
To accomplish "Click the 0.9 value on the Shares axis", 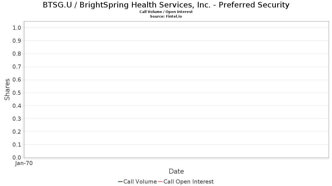I will pos(17,41).
